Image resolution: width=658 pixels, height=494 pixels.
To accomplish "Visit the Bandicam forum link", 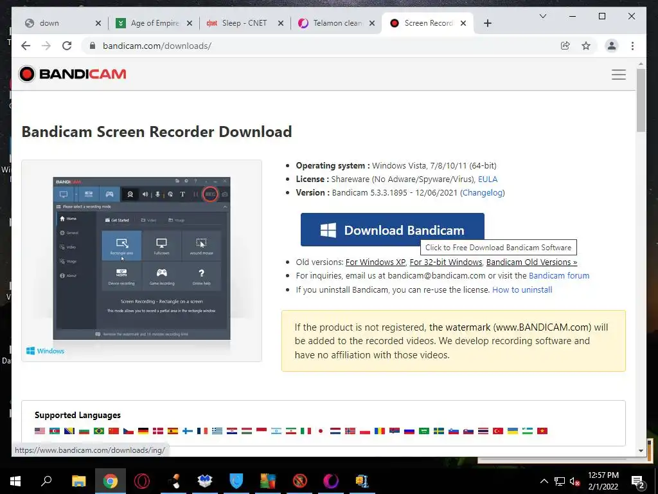I will click(559, 275).
